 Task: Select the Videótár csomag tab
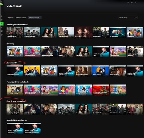coord(35,18)
